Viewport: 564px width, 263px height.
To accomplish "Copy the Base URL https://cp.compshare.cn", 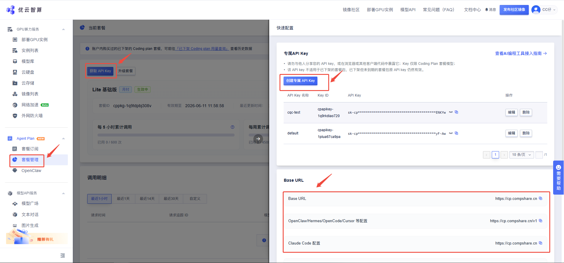I will click(x=541, y=198).
